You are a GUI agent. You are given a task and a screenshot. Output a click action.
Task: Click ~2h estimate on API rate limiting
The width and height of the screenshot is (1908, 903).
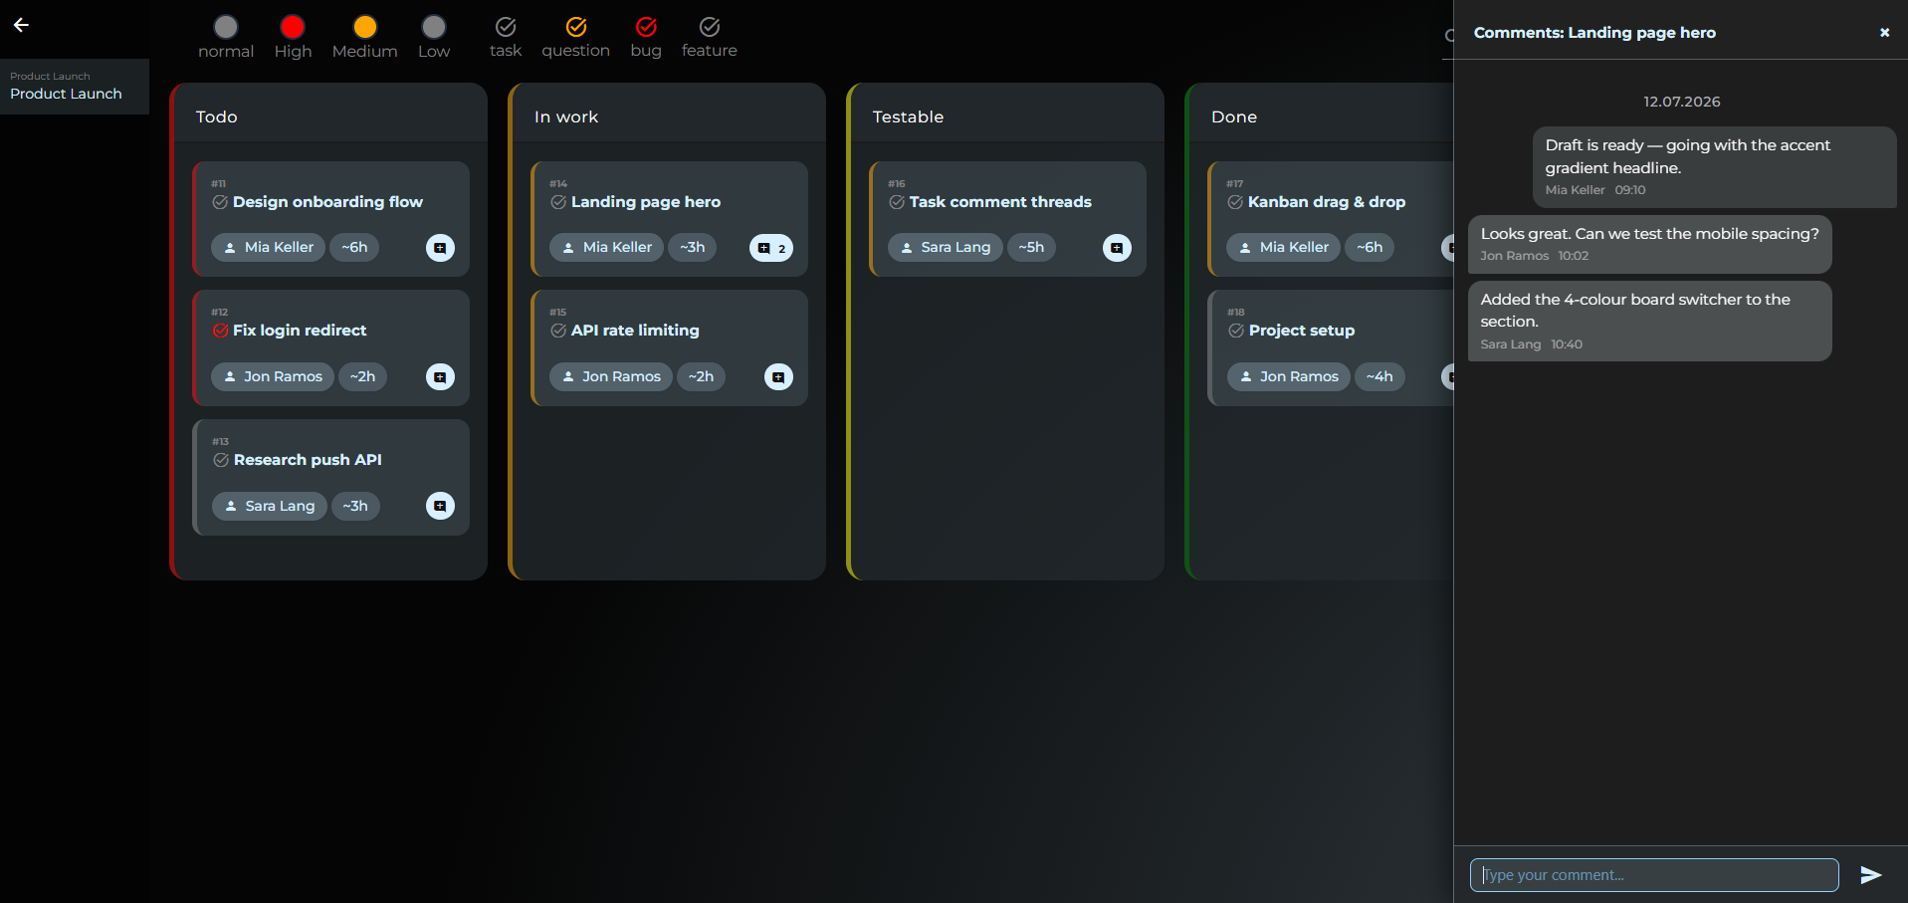[x=701, y=376]
